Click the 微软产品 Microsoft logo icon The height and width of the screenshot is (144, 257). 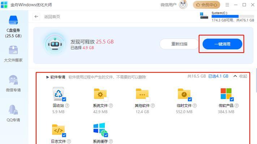(226, 94)
